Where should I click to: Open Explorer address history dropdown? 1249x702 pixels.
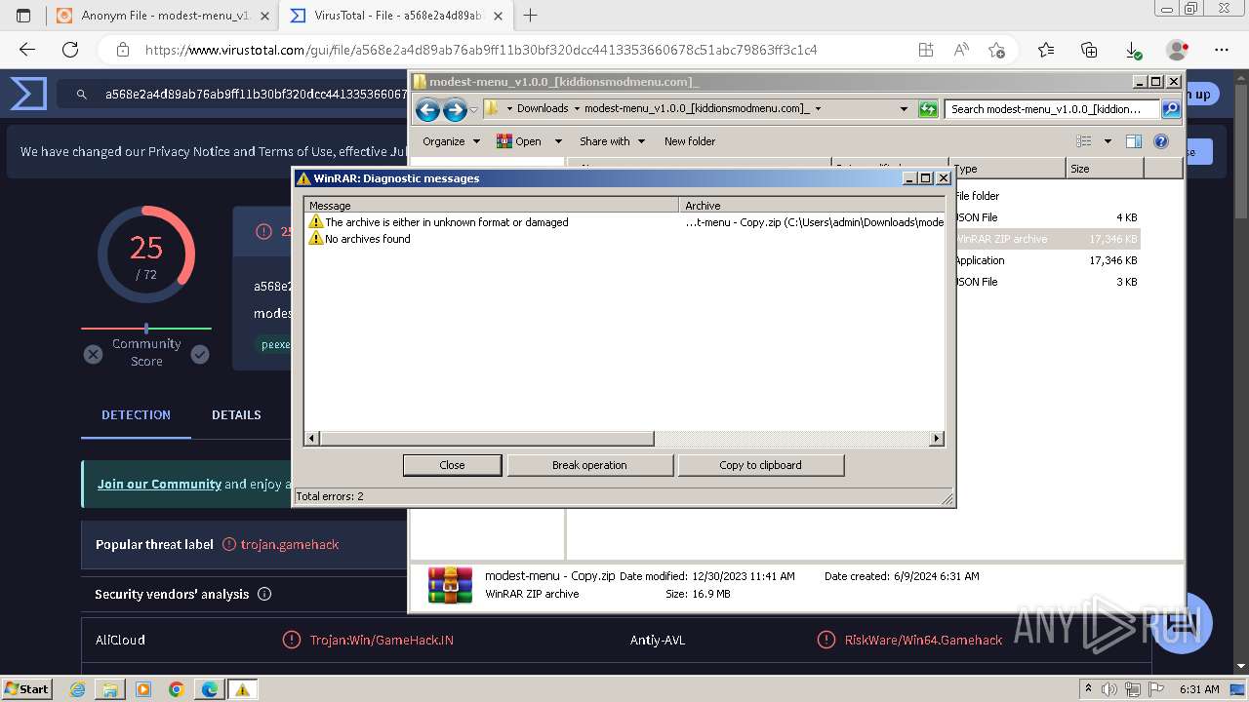coord(904,109)
